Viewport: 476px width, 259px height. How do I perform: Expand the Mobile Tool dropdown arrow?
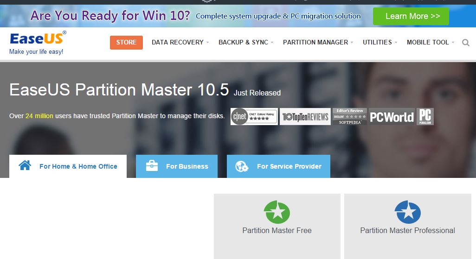pyautogui.click(x=453, y=43)
